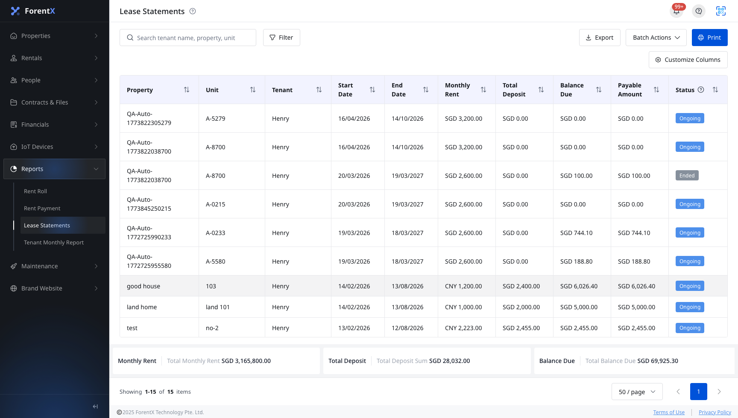Sort table by Start Date column

click(372, 90)
